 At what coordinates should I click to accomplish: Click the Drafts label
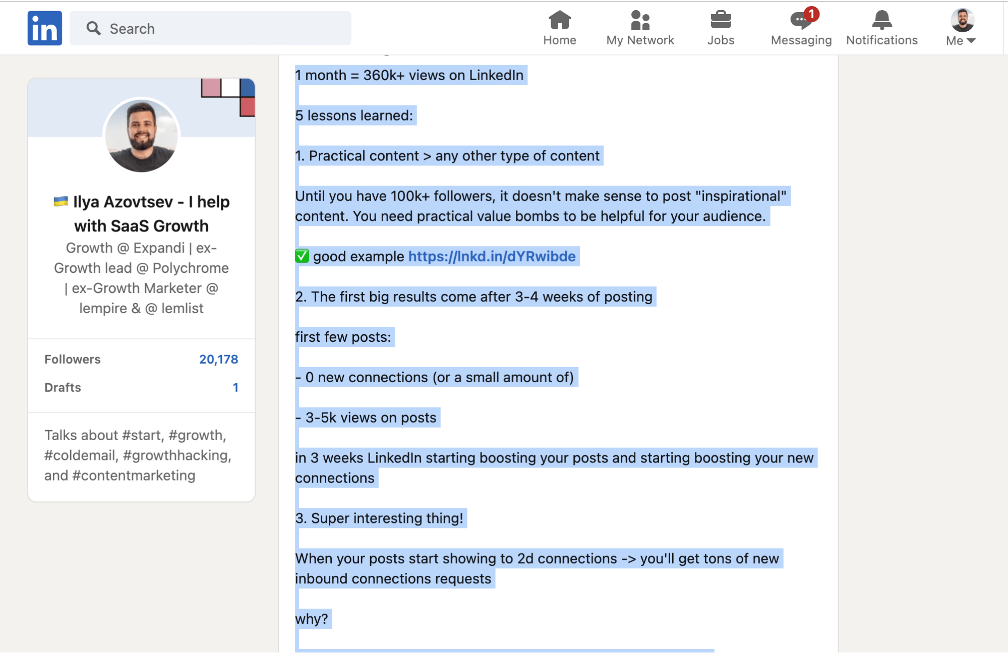tap(63, 387)
